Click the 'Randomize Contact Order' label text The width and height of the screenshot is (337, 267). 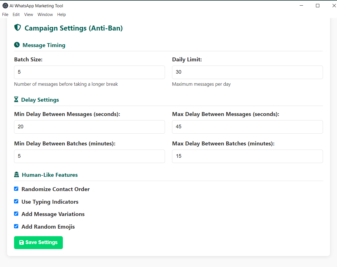pos(56,189)
